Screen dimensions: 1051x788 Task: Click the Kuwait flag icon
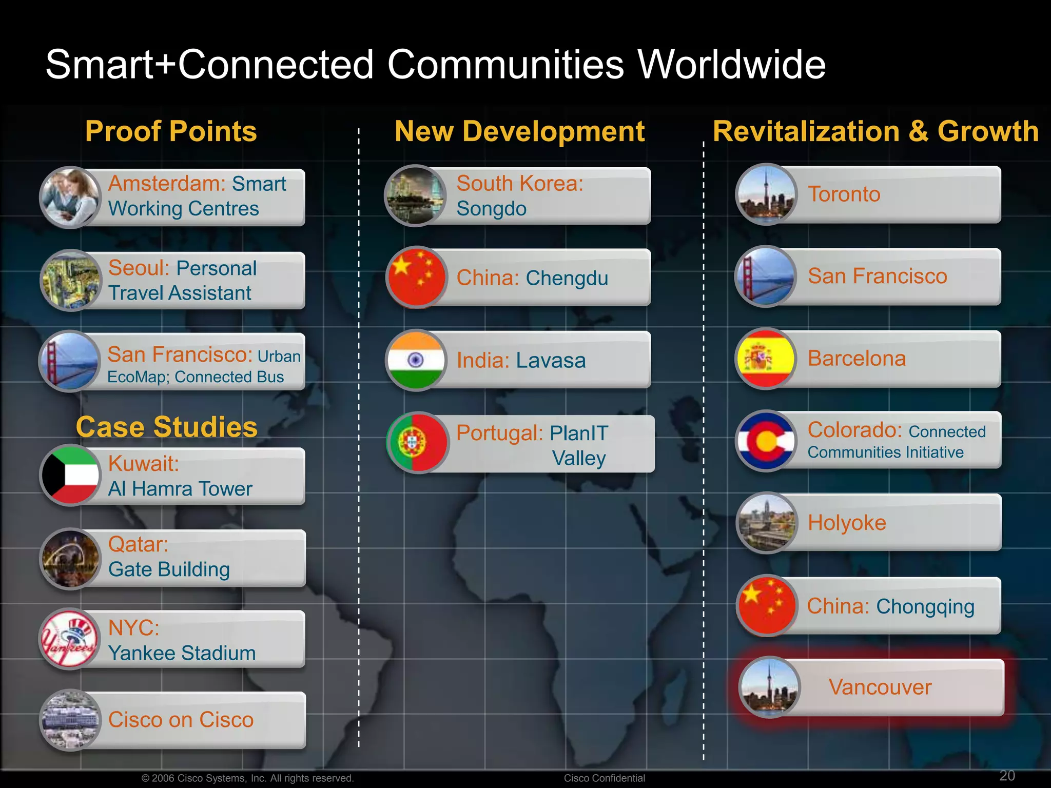[x=71, y=475]
